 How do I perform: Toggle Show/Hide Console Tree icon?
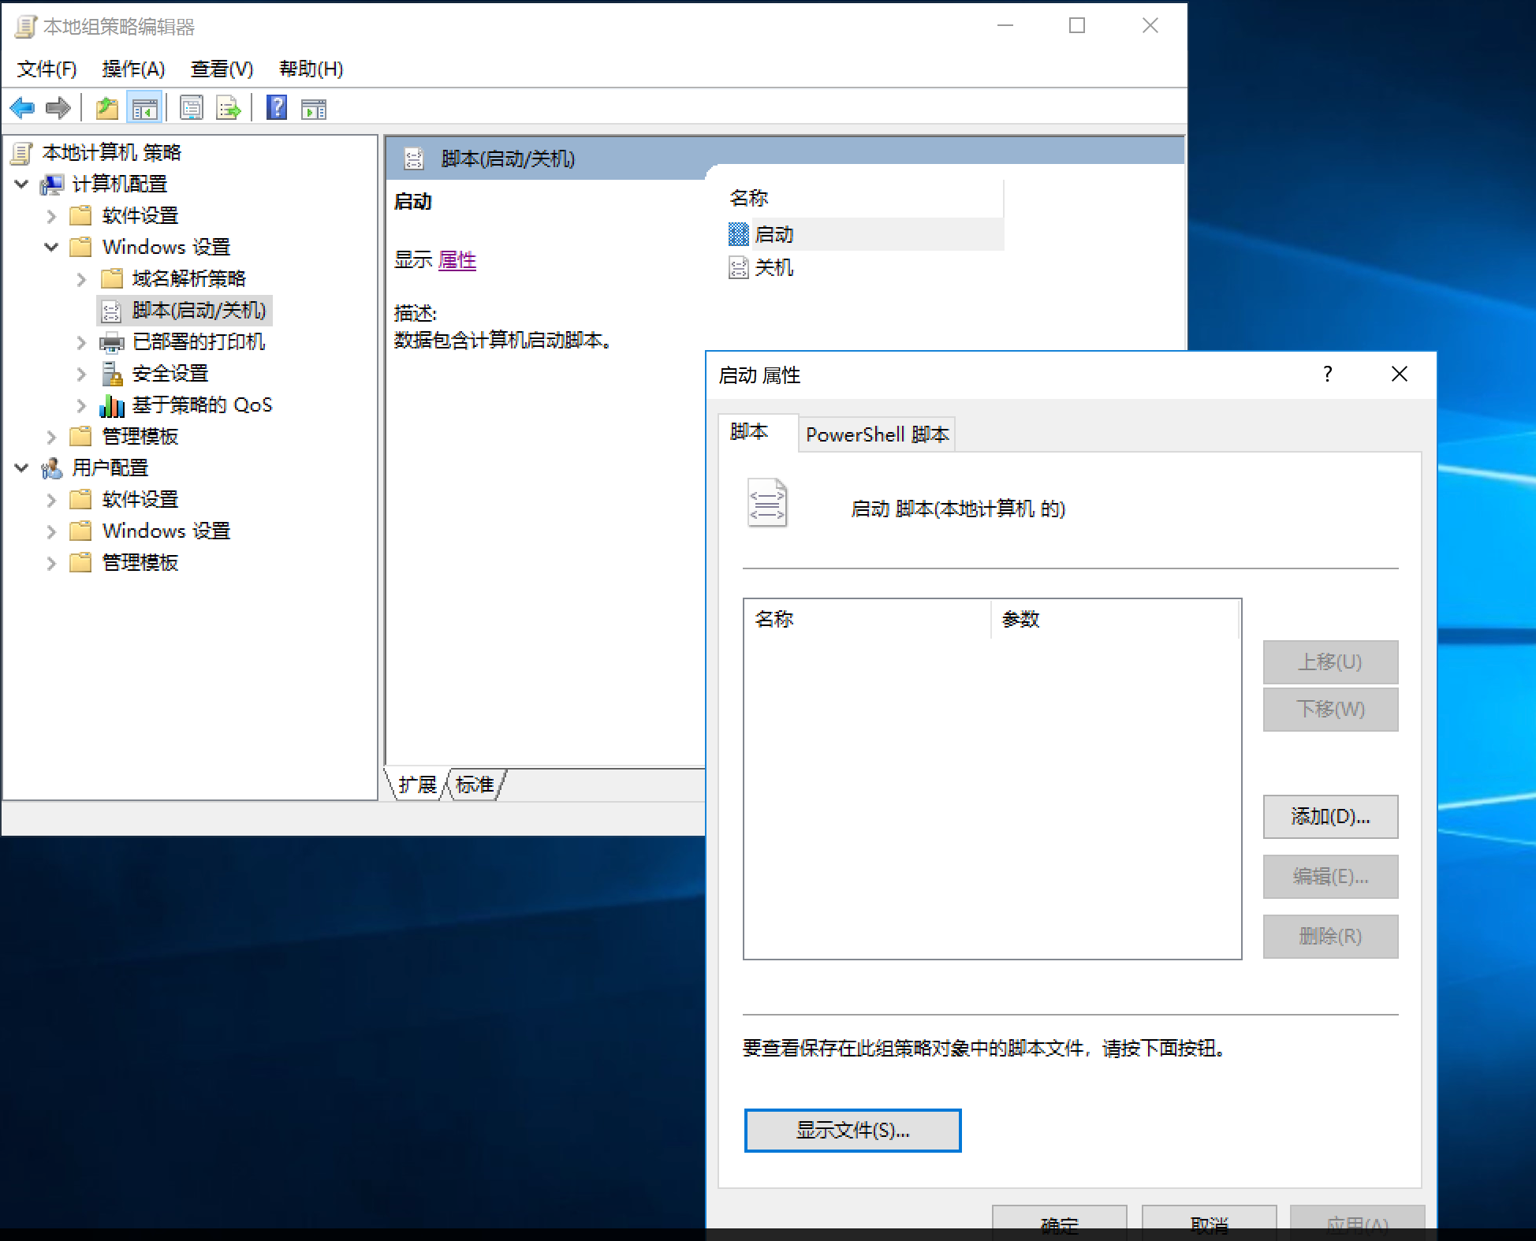click(x=144, y=108)
